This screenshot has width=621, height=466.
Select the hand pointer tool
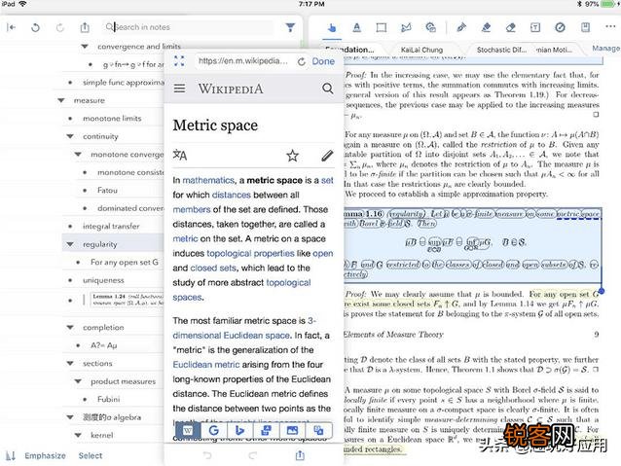[332, 27]
